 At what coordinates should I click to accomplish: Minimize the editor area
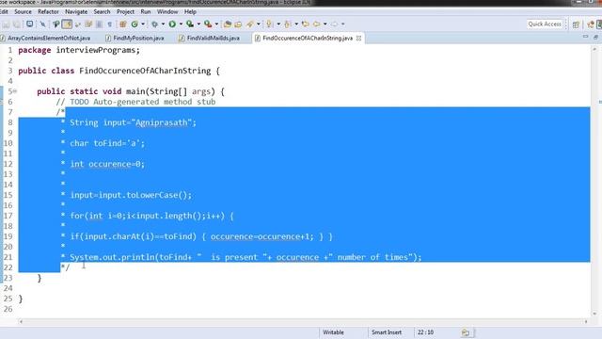click(585, 37)
